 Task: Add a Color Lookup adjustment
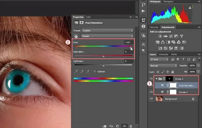[x=184, y=42]
